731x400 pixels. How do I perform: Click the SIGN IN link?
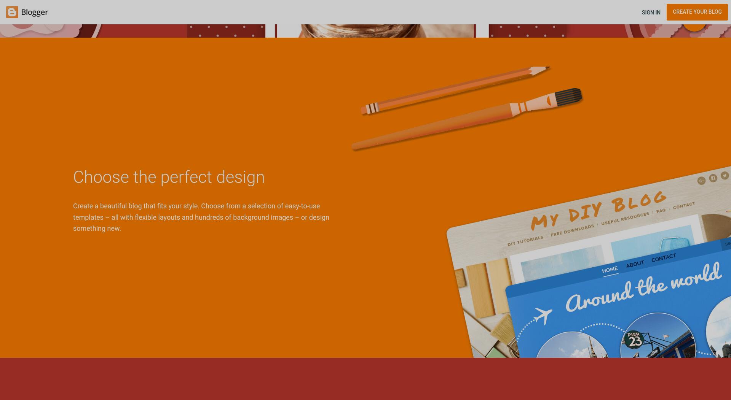pos(651,13)
